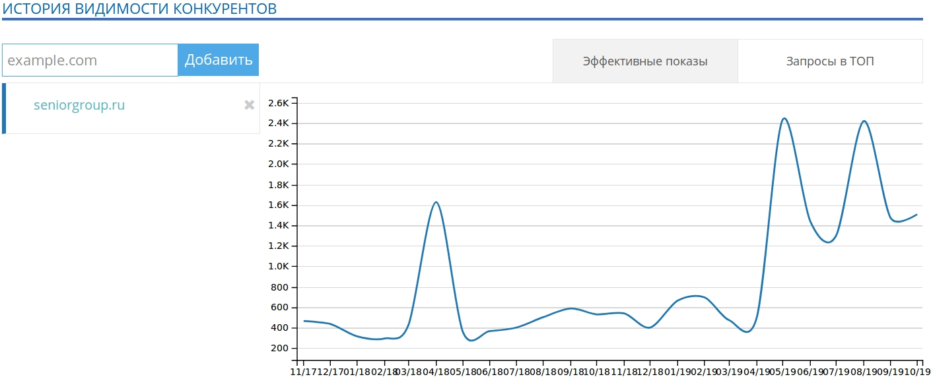
Task: Remove seniorgroup.ru using the X icon
Action: (x=249, y=105)
